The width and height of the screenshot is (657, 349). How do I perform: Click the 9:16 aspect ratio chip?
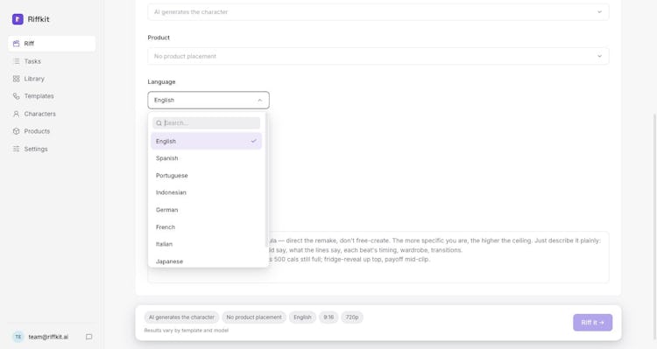[x=328, y=318]
